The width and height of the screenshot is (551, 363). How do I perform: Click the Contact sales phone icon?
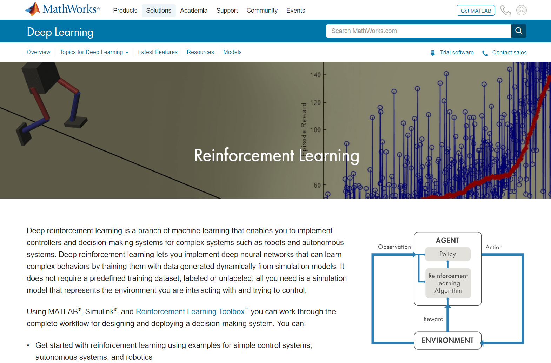(485, 53)
